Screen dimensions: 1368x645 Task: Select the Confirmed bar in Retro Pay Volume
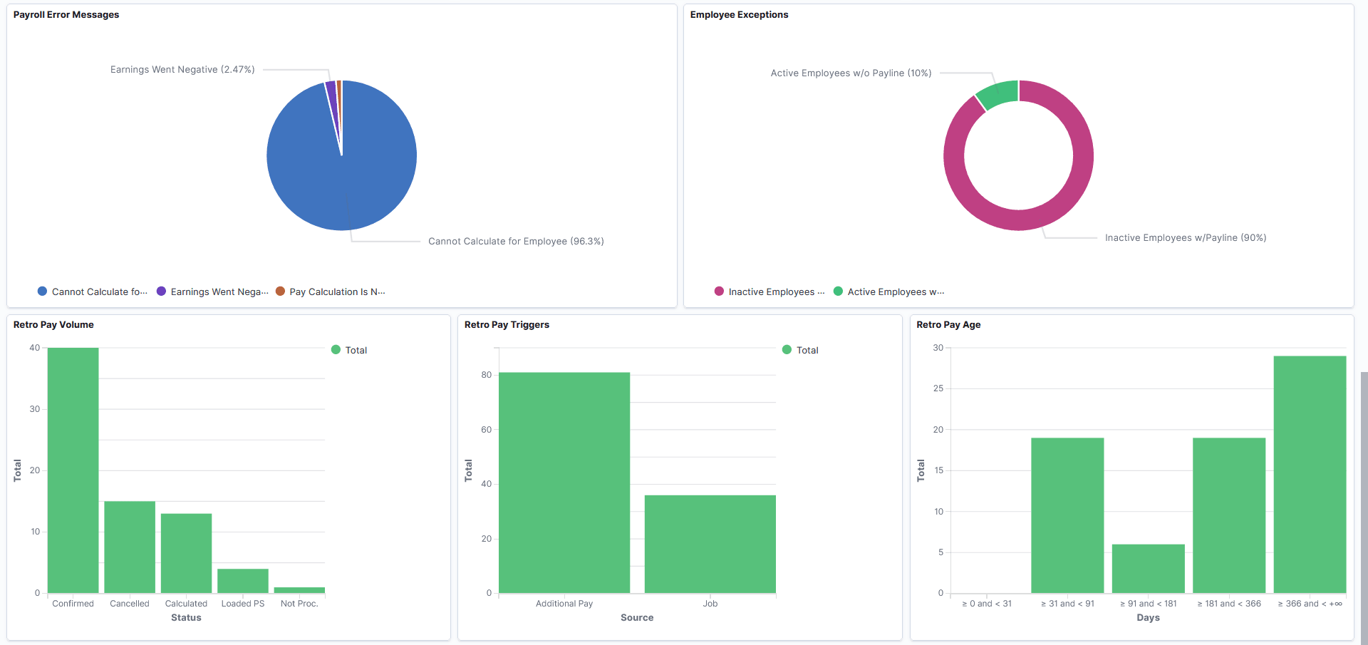(x=72, y=470)
